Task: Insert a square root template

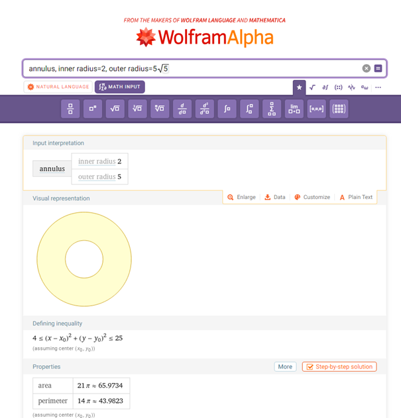Action: (115, 108)
